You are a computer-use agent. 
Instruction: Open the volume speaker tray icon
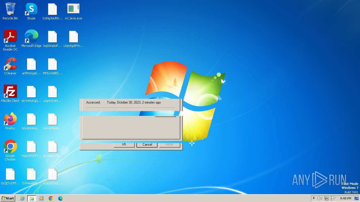coord(320,198)
